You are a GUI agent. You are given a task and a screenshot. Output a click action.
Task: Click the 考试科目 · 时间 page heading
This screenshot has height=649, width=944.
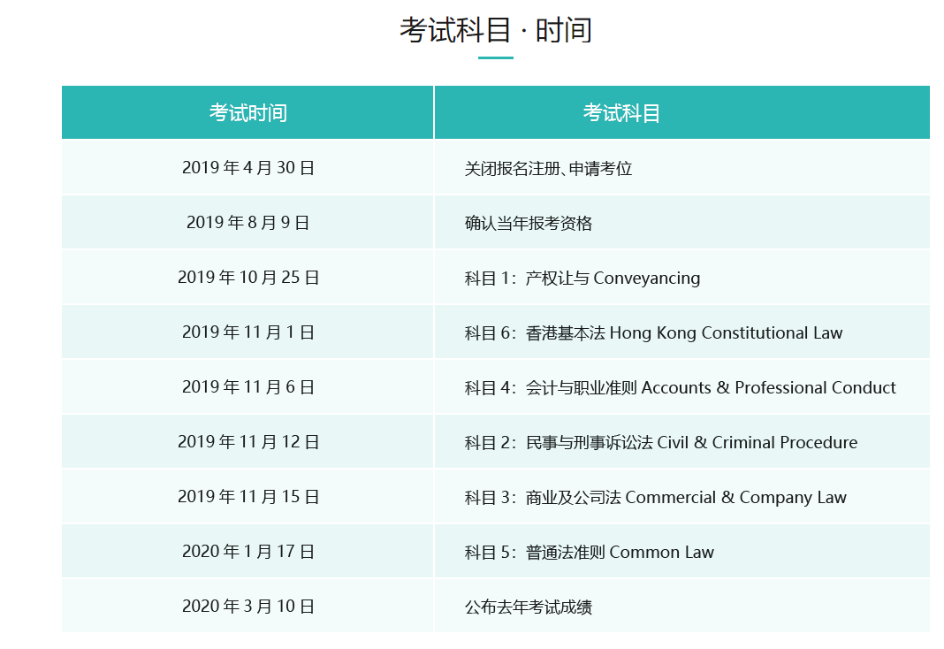pos(495,31)
